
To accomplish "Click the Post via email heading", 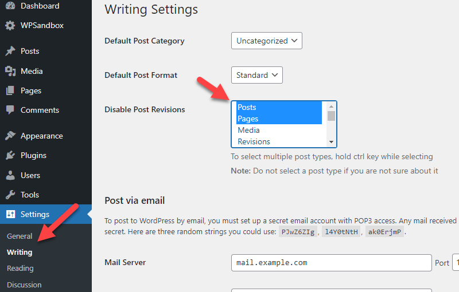I will point(134,200).
